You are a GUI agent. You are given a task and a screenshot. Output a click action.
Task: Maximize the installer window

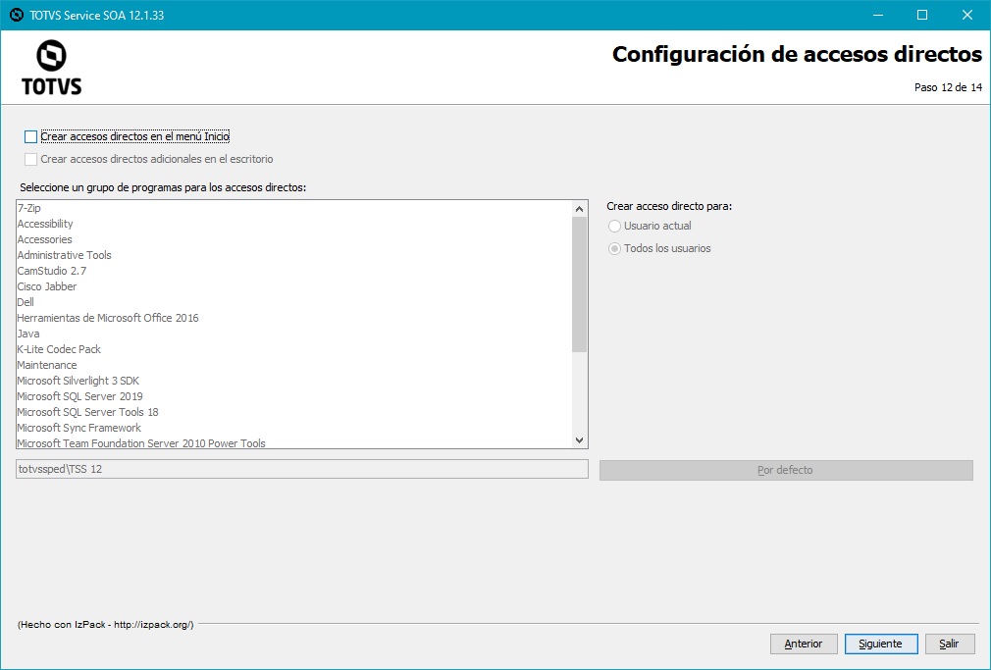[922, 15]
